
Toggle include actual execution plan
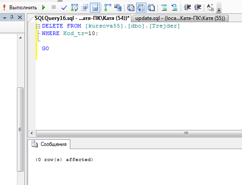click(108, 8)
